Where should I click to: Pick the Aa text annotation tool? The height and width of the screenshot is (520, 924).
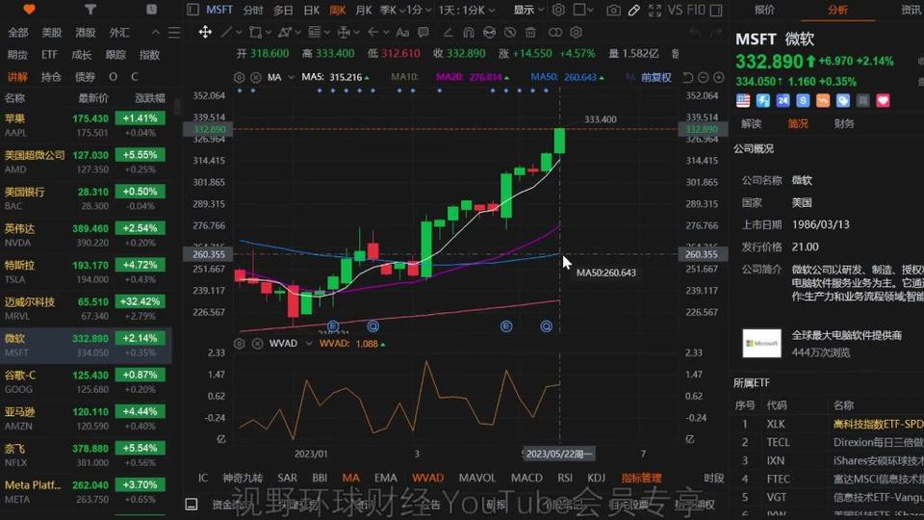pyautogui.click(x=402, y=33)
